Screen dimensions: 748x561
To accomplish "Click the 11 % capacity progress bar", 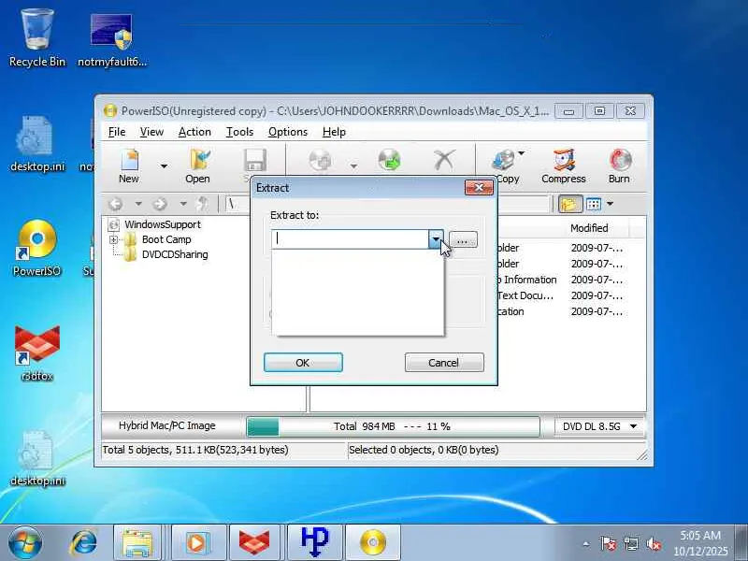I will pyautogui.click(x=393, y=426).
